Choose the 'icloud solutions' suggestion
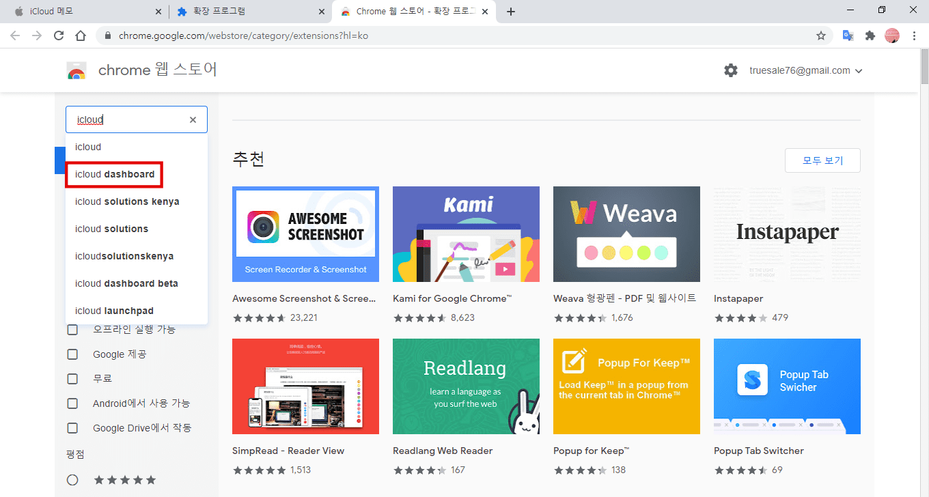 137,229
